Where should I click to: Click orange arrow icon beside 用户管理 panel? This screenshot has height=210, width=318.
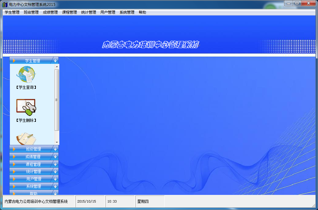pos(14,179)
